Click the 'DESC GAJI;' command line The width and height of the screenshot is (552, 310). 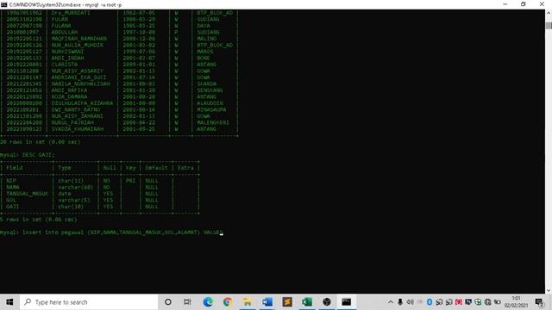click(27, 155)
